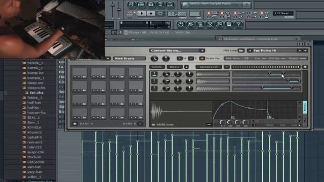
Task: Start playback with the Play button
Action: tap(142, 14)
